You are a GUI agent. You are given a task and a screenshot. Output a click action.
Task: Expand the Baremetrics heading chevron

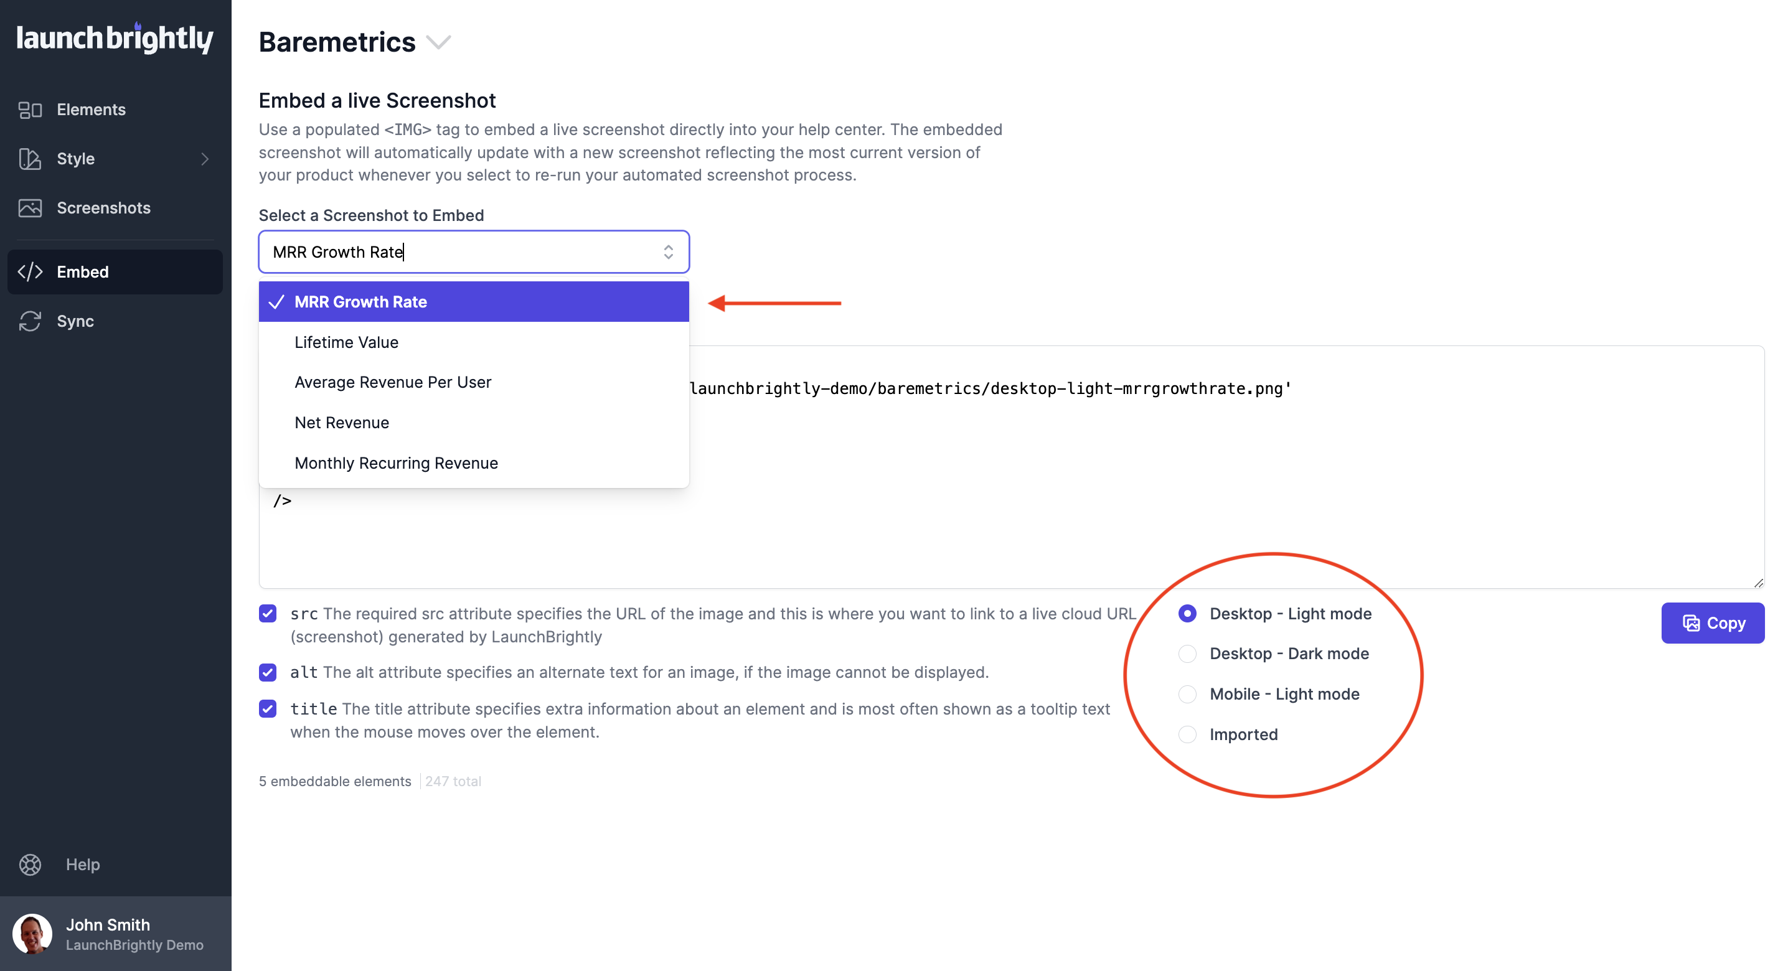tap(440, 42)
